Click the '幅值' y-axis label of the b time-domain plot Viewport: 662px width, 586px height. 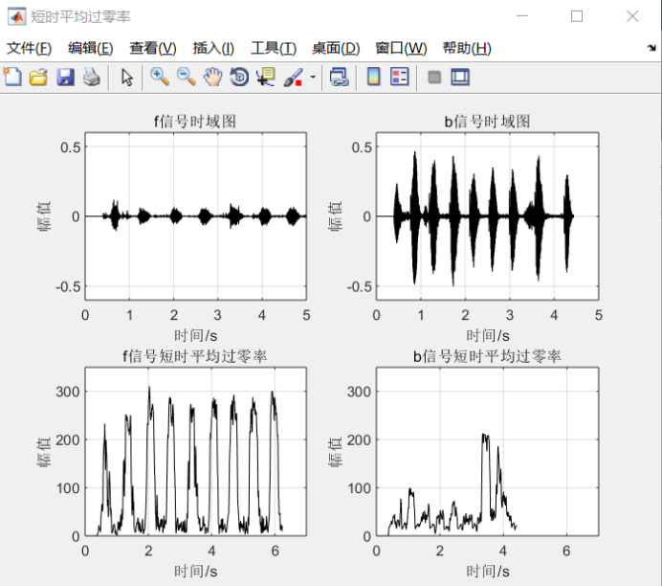[x=335, y=216]
